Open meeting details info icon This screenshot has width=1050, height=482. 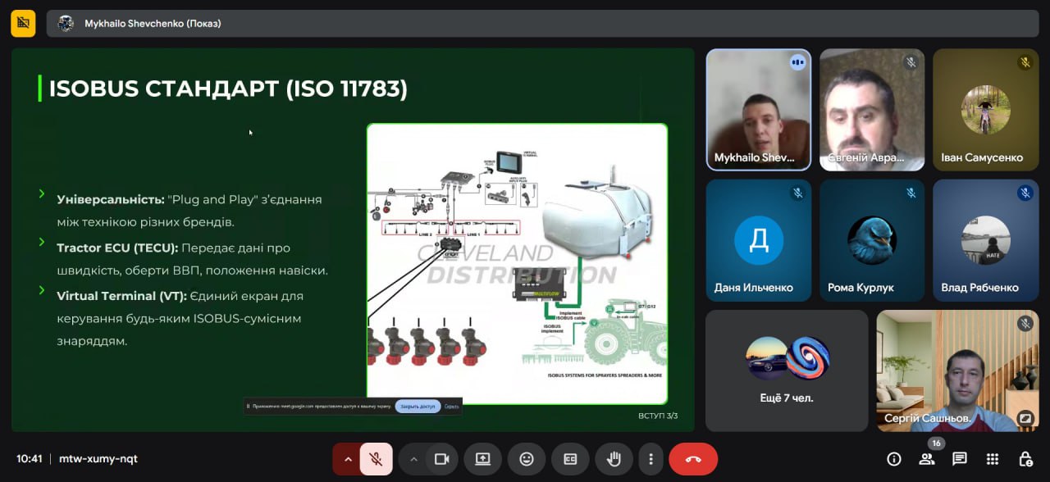(894, 459)
